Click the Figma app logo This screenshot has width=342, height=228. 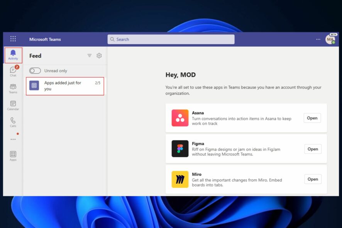(x=180, y=149)
